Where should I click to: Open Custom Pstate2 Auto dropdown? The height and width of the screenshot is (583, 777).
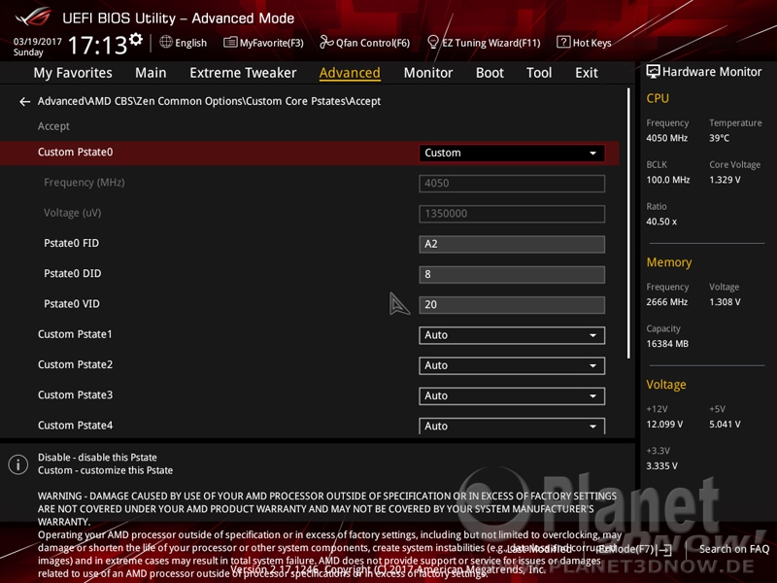(x=512, y=365)
